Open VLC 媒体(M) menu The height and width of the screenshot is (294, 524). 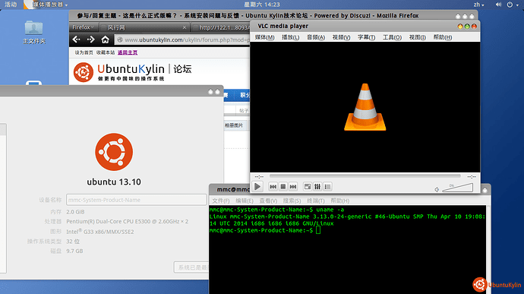point(265,37)
